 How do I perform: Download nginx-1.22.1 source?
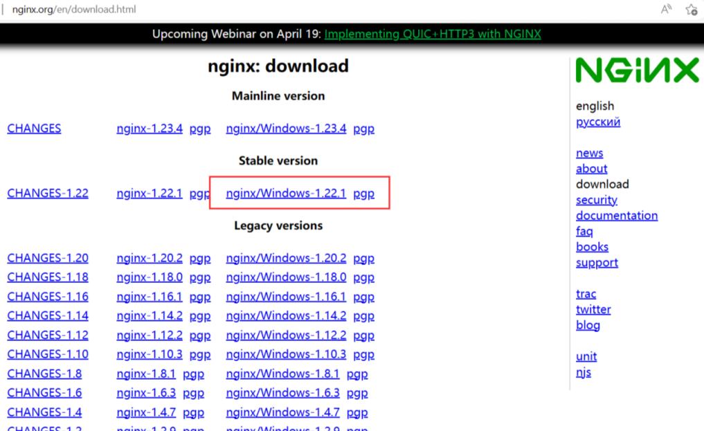click(x=150, y=193)
